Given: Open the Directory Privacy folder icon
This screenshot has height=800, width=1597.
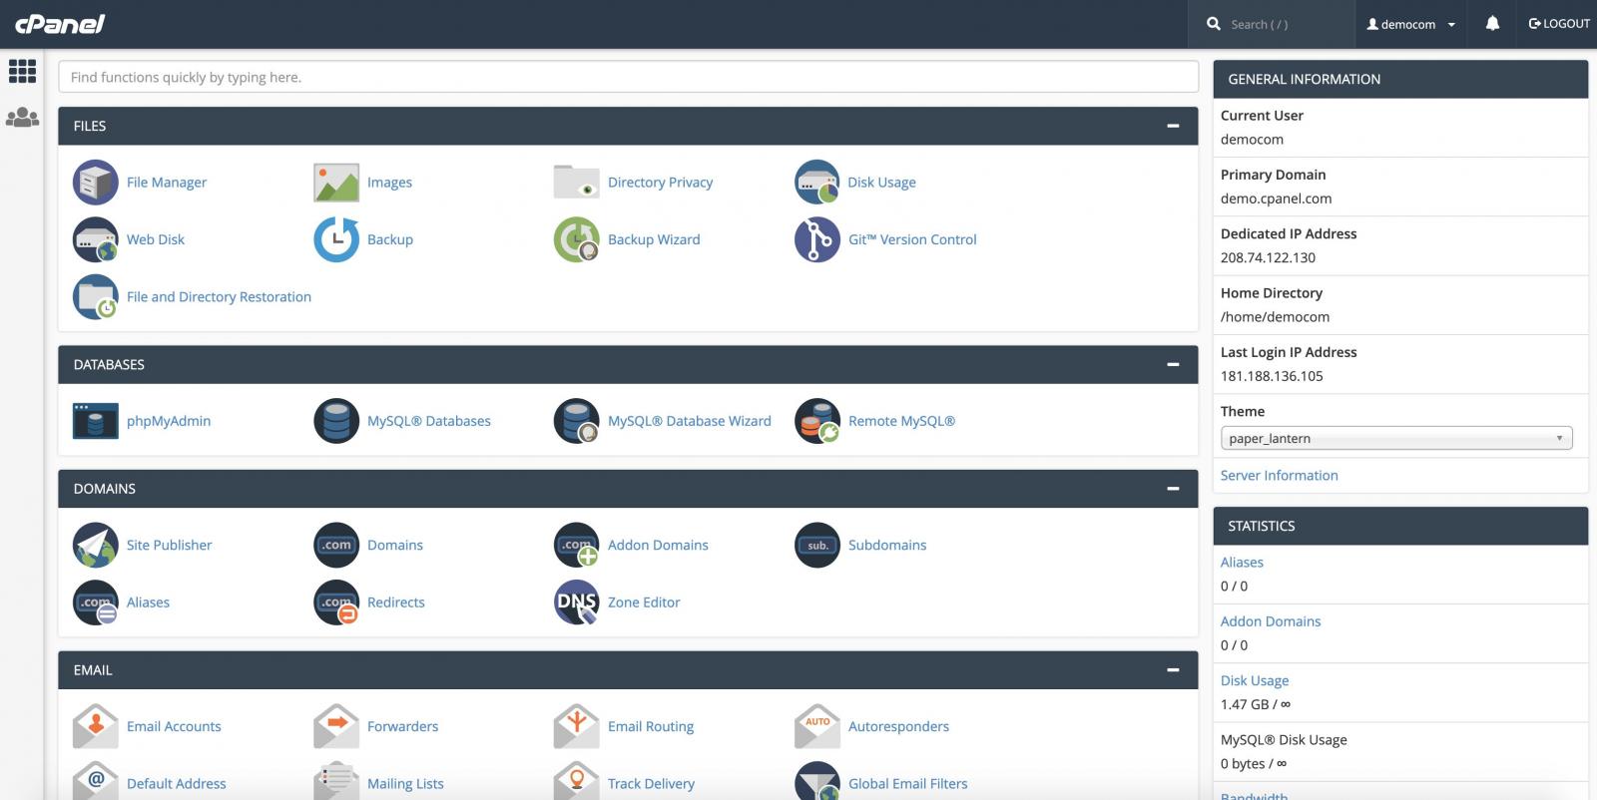Looking at the screenshot, I should coord(577,183).
